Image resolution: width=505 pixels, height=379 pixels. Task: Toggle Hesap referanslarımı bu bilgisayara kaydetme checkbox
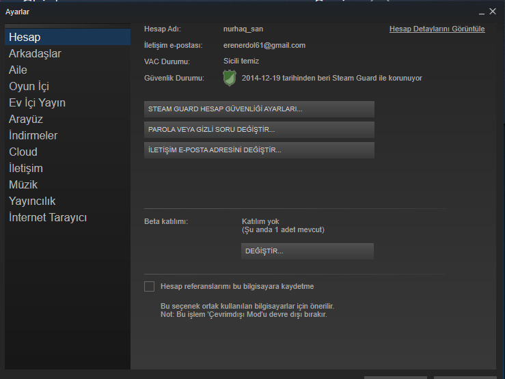coord(150,286)
